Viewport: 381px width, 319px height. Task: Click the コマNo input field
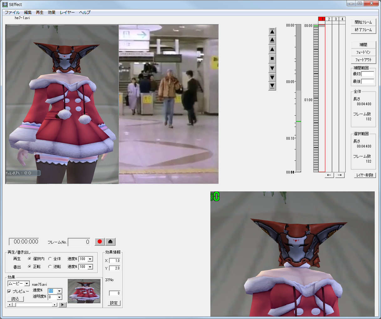tap(115, 293)
